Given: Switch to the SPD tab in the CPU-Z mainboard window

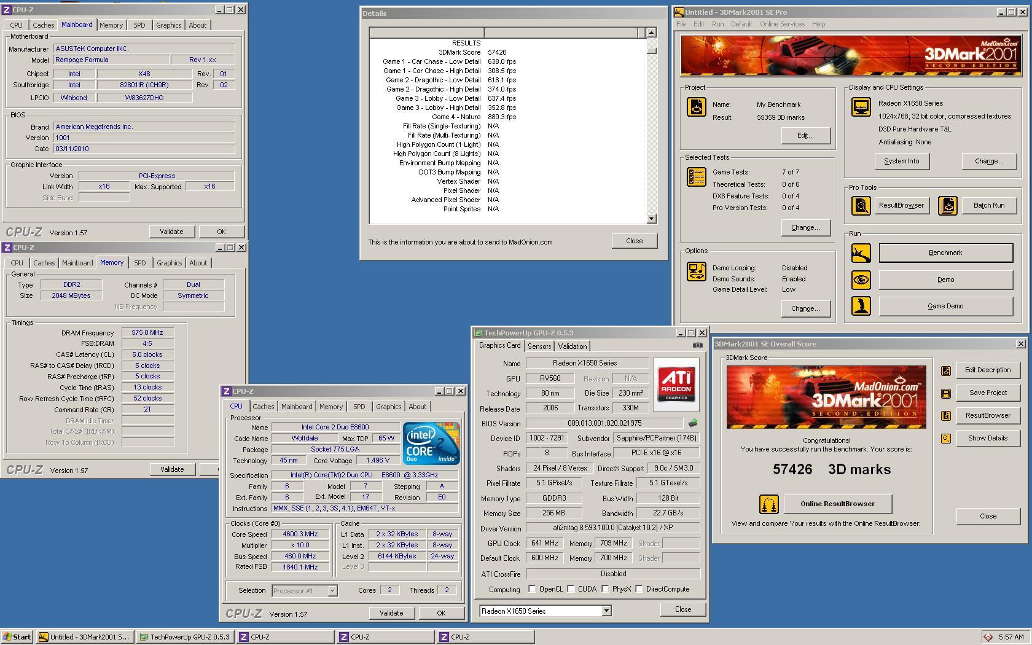Looking at the screenshot, I should [x=139, y=25].
